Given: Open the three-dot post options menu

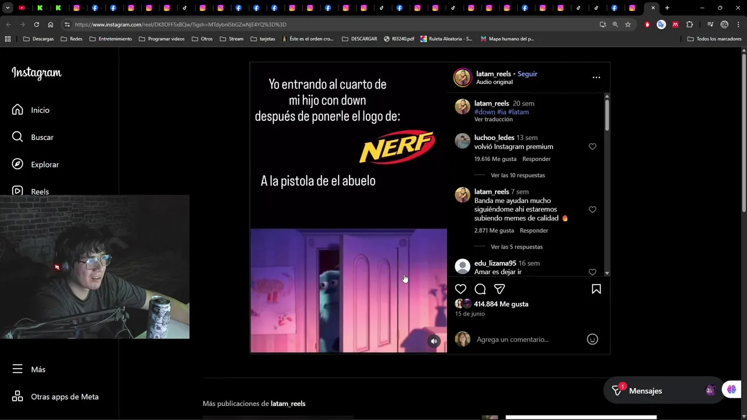Looking at the screenshot, I should coord(596,77).
